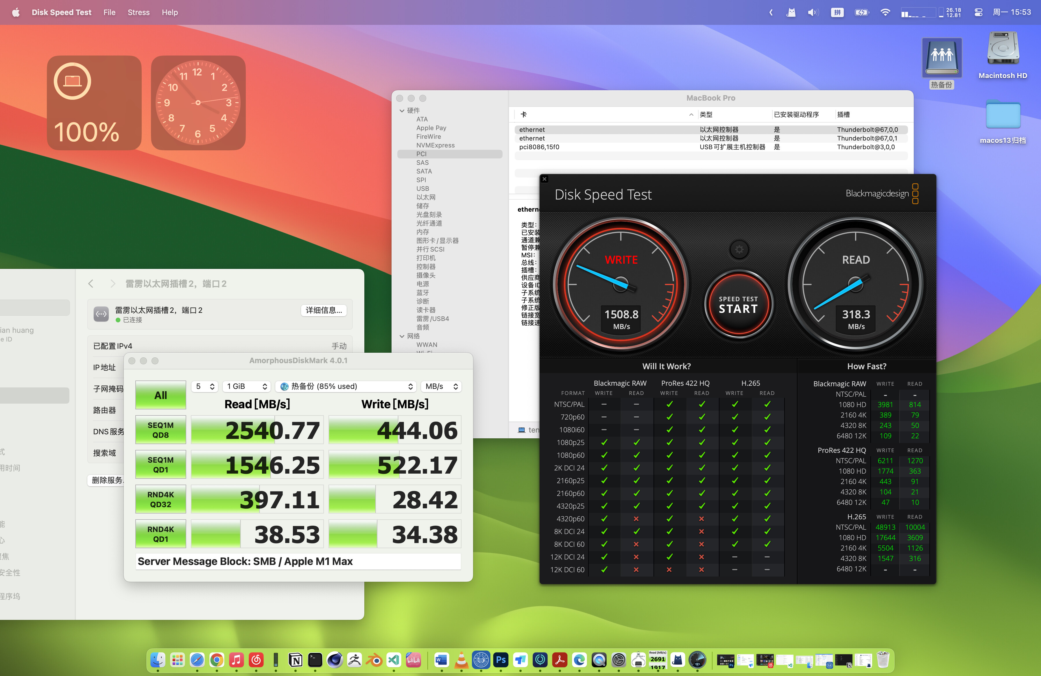Click the SPEED TEST START button

pyautogui.click(x=739, y=304)
